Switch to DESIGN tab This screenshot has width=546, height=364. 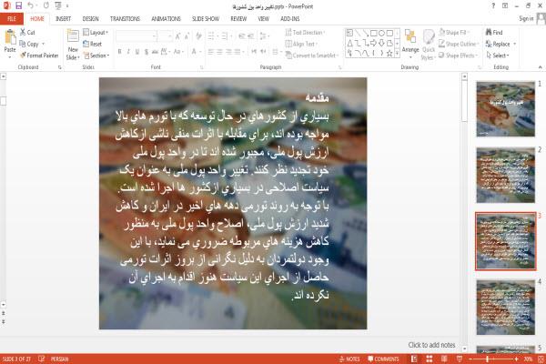pyautogui.click(x=90, y=19)
